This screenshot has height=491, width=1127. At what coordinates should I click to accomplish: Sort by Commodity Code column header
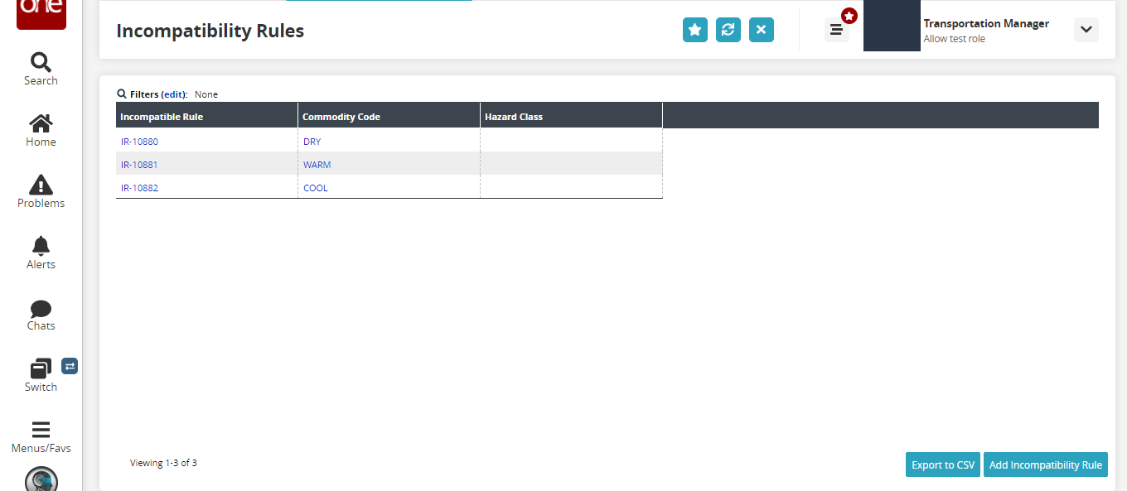389,115
